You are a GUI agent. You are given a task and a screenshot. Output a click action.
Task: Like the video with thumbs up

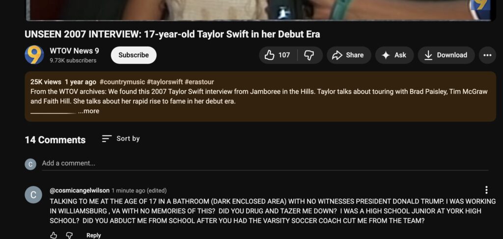278,55
